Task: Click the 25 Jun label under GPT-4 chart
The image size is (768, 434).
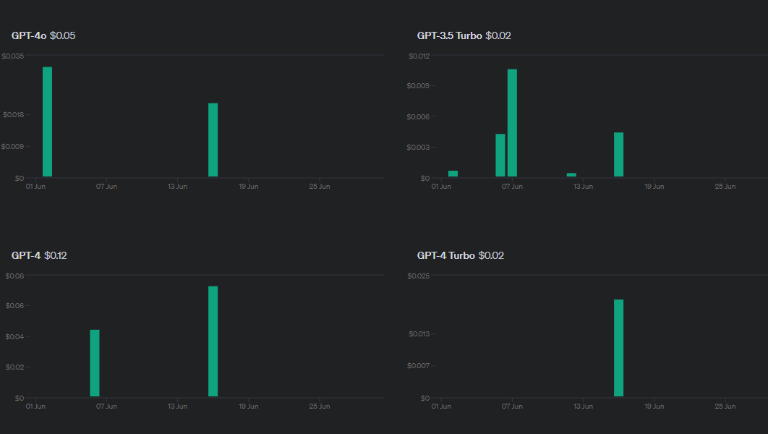Action: pos(320,406)
